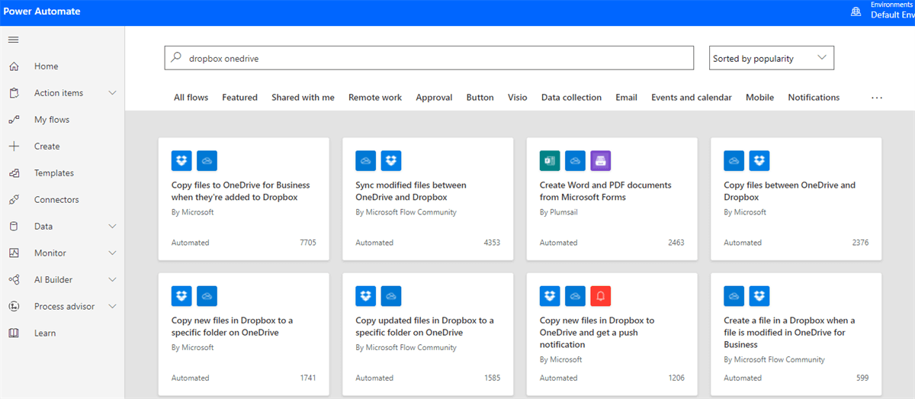This screenshot has width=915, height=399.
Task: Expand the AI Builder section
Action: (x=113, y=280)
